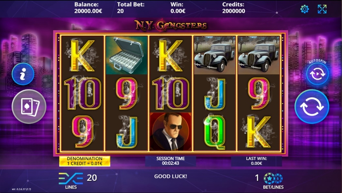
Task: Click the Credits value display
Action: point(233,11)
